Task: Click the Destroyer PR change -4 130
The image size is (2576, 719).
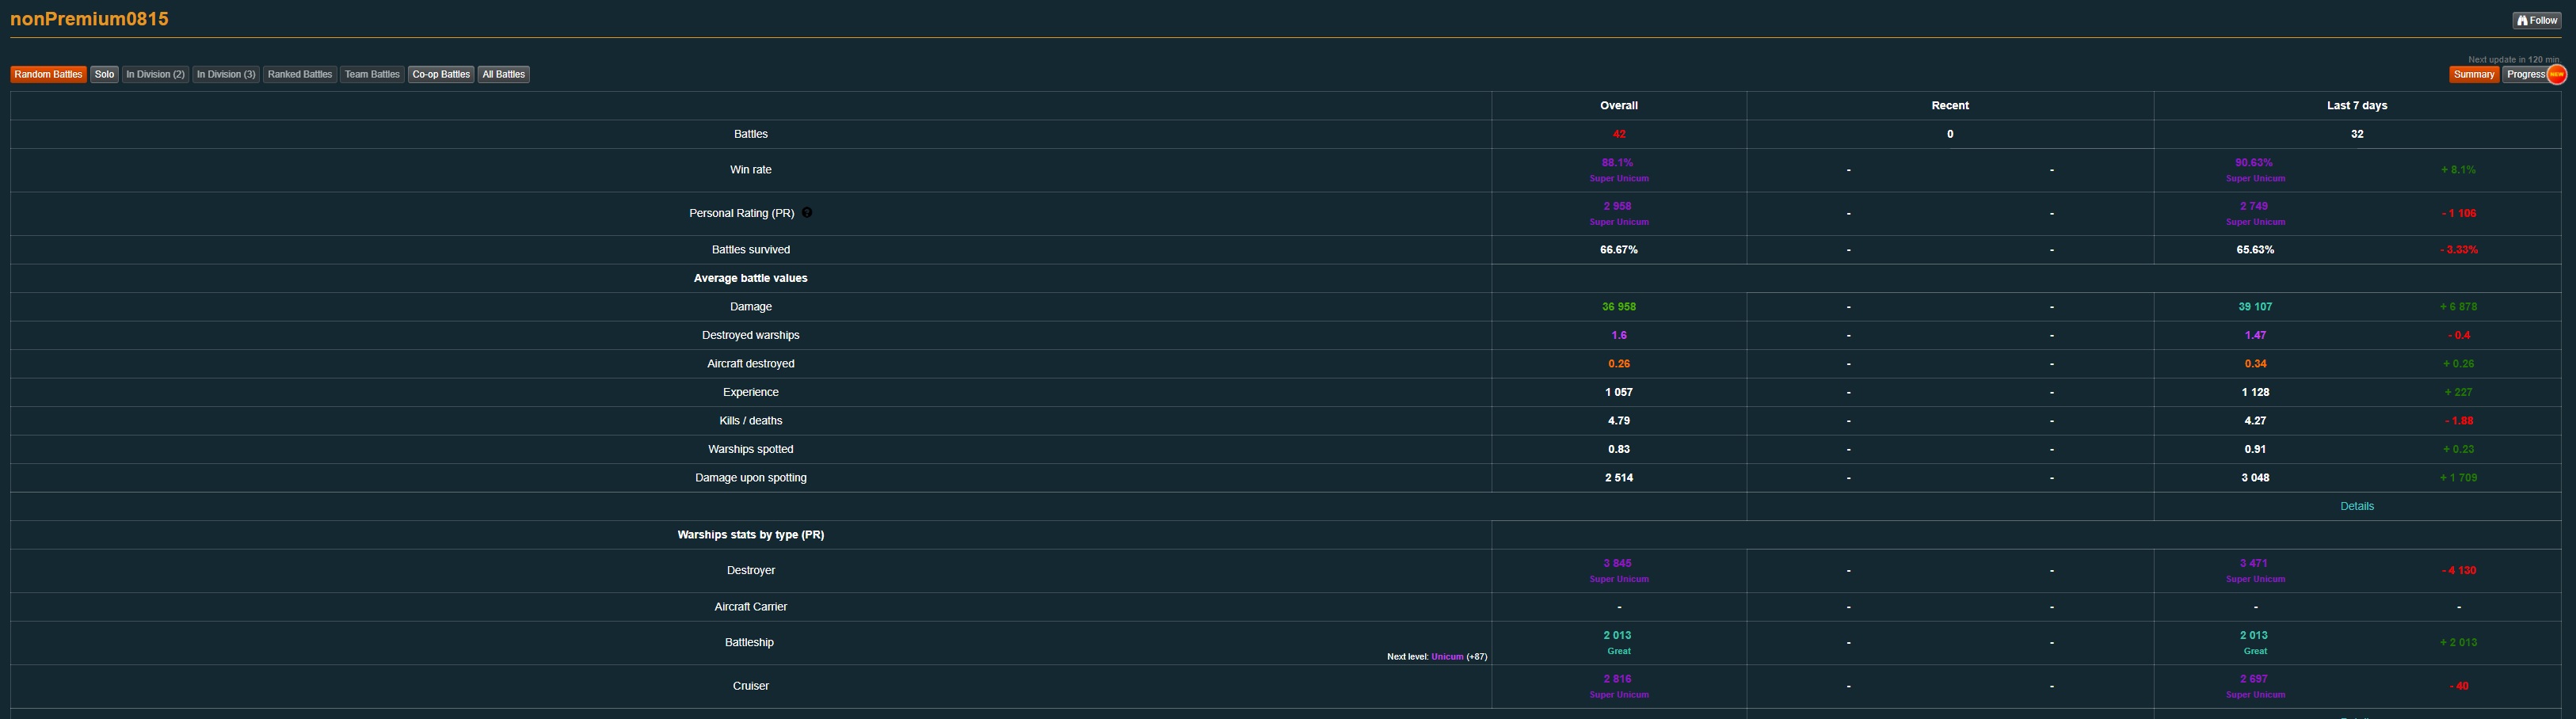Action: [x=2459, y=570]
